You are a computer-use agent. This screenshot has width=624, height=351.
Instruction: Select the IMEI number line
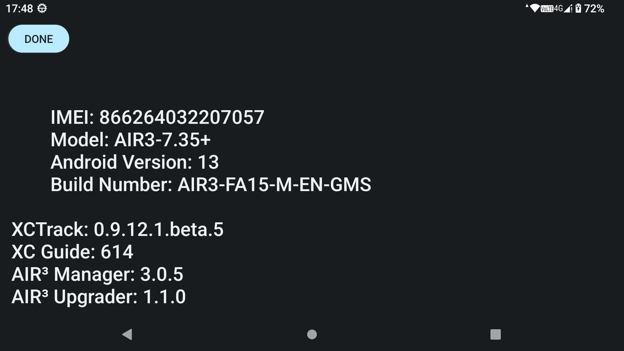[x=157, y=117]
